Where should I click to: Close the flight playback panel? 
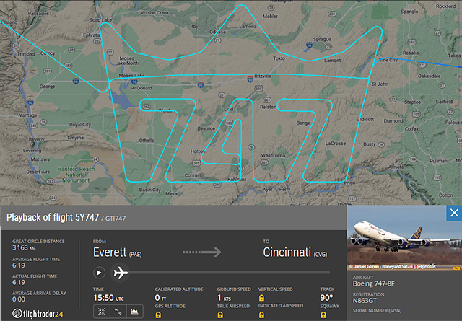(x=454, y=213)
